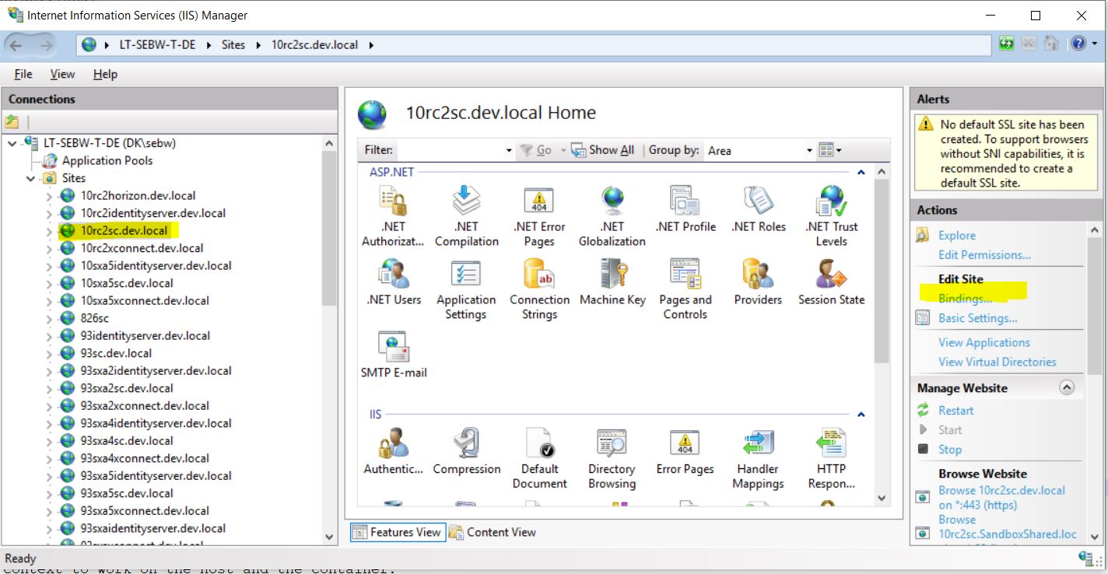This screenshot has width=1108, height=574.
Task: Open site Bindings action
Action: [x=965, y=299]
